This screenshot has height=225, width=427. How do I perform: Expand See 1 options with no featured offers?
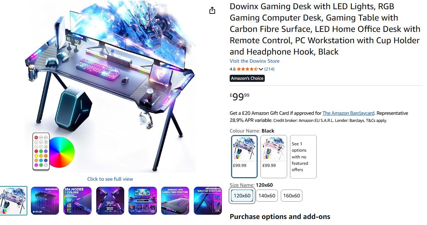303,157
